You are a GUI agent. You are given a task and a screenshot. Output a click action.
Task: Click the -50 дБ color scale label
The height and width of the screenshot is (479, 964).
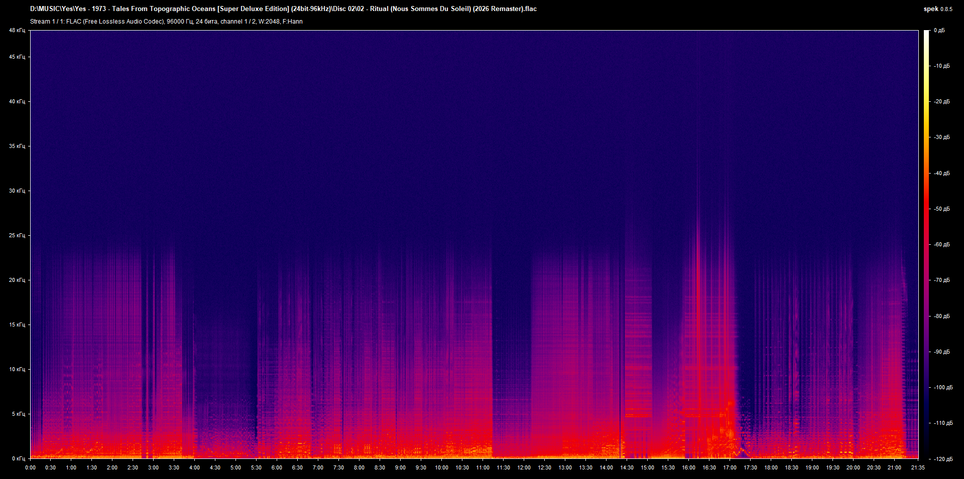pos(942,209)
